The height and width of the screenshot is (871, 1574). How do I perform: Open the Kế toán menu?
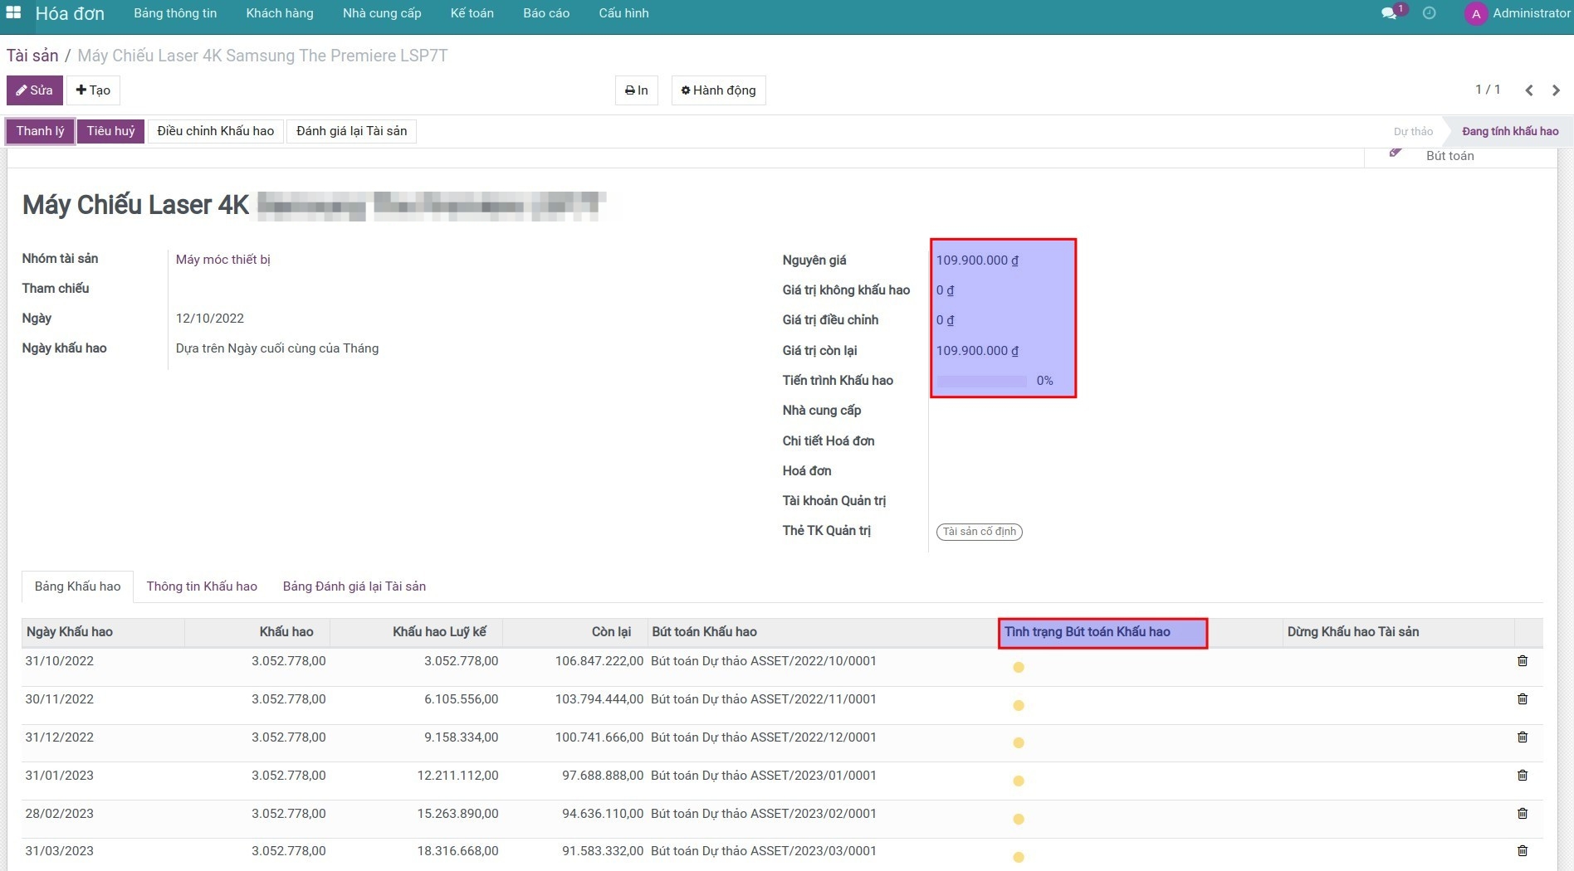(472, 13)
